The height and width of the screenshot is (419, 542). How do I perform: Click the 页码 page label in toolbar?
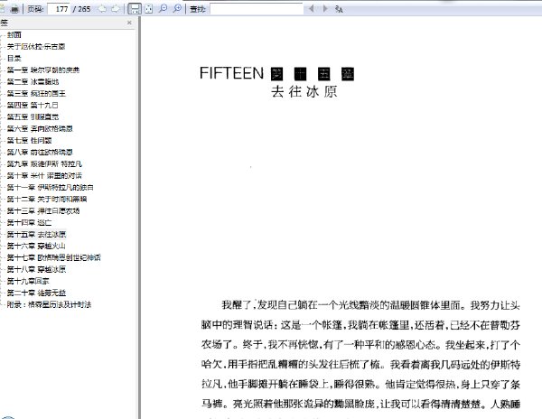(x=35, y=9)
